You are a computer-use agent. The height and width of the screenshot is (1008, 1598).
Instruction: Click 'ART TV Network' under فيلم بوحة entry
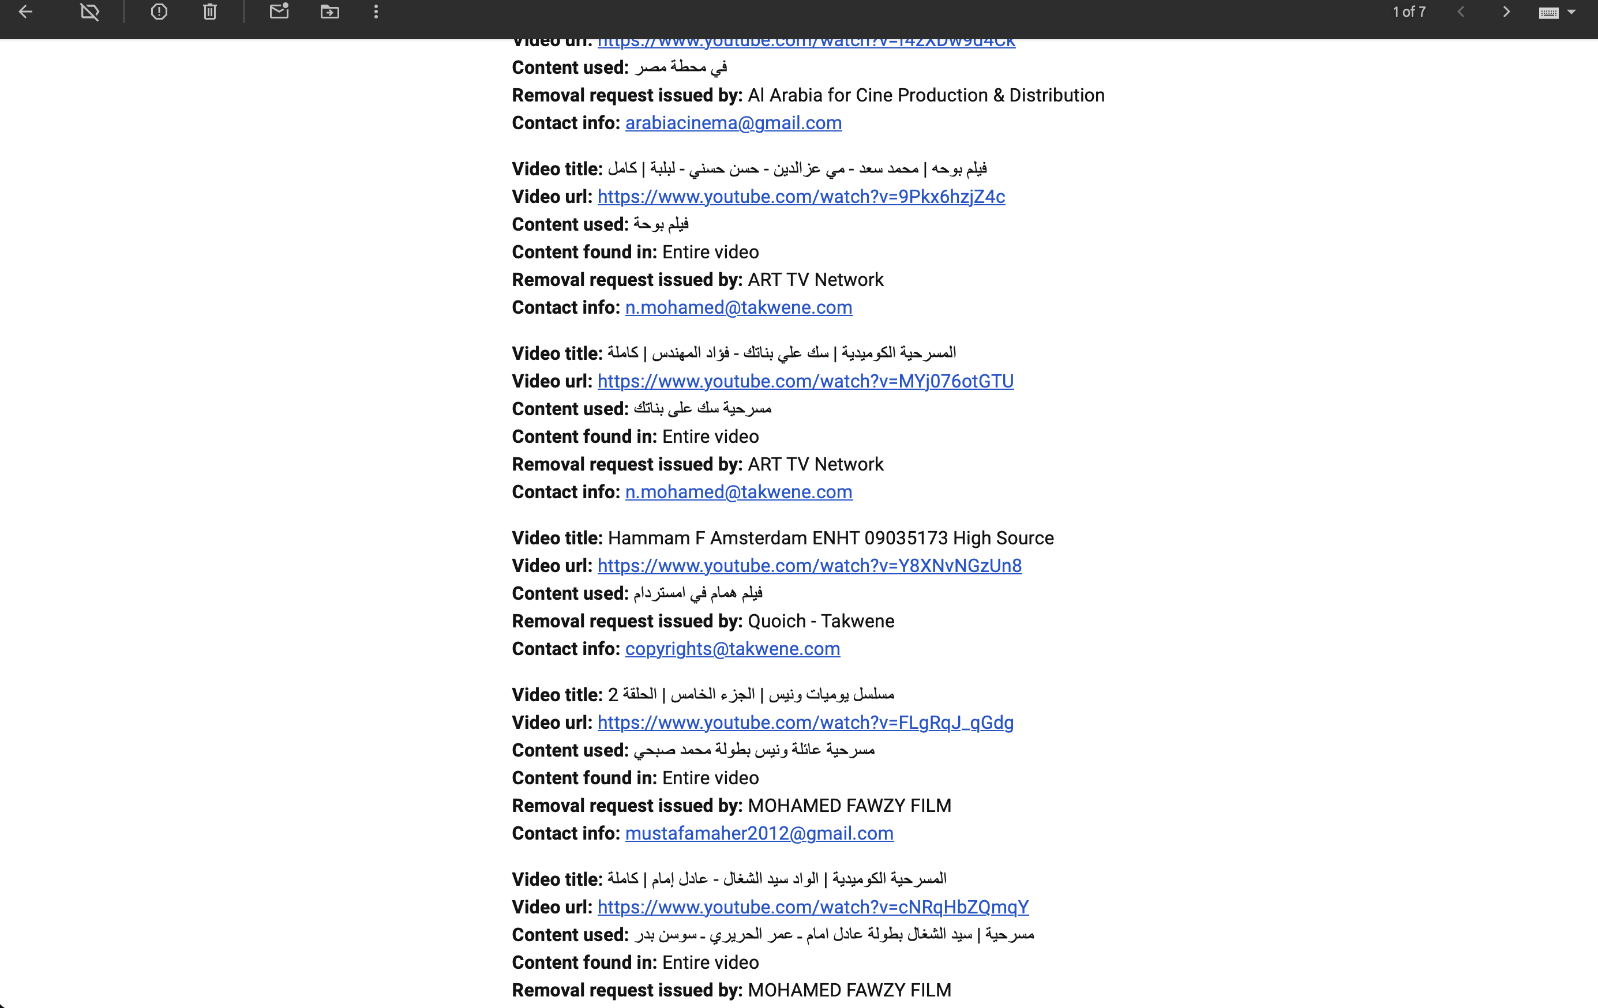point(816,280)
